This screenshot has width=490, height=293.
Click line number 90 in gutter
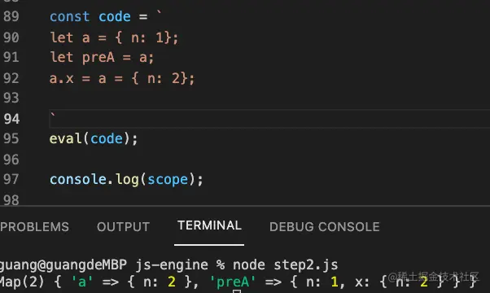(11, 37)
